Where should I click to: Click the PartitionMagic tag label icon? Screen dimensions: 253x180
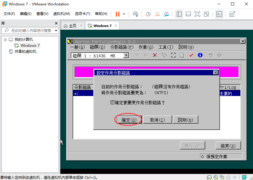pyautogui.click(x=164, y=55)
